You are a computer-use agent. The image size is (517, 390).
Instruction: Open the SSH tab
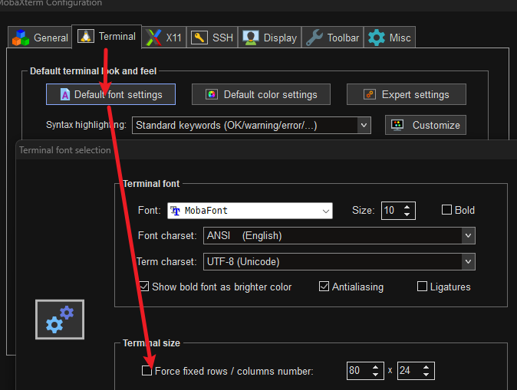(212, 38)
